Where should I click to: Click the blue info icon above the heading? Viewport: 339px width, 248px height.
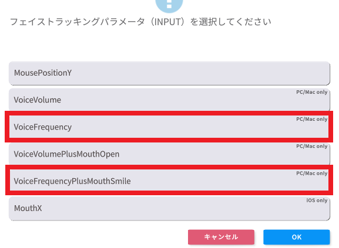(x=169, y=5)
